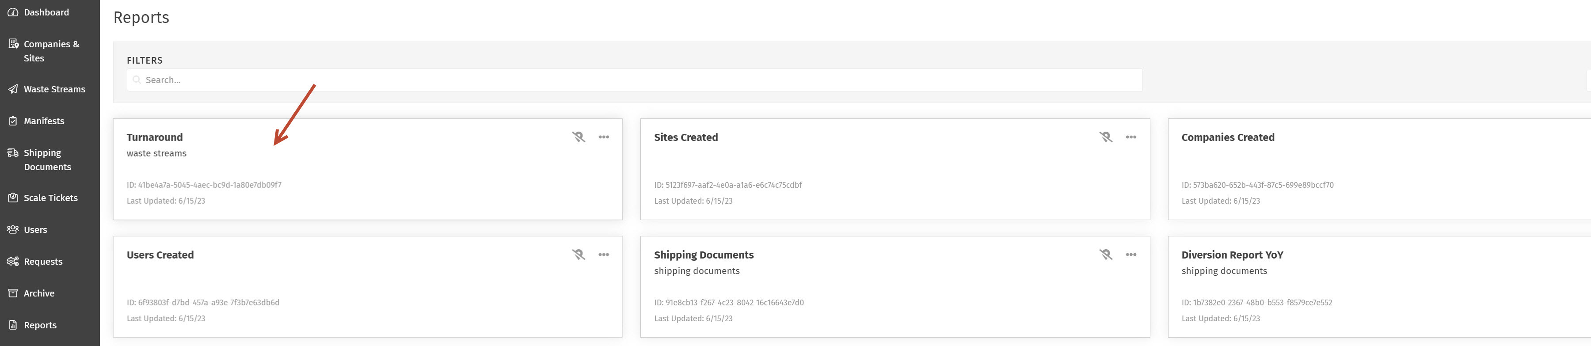Click 'waste streams' subtitle under Turnaround
The height and width of the screenshot is (346, 1591).
[x=156, y=153]
